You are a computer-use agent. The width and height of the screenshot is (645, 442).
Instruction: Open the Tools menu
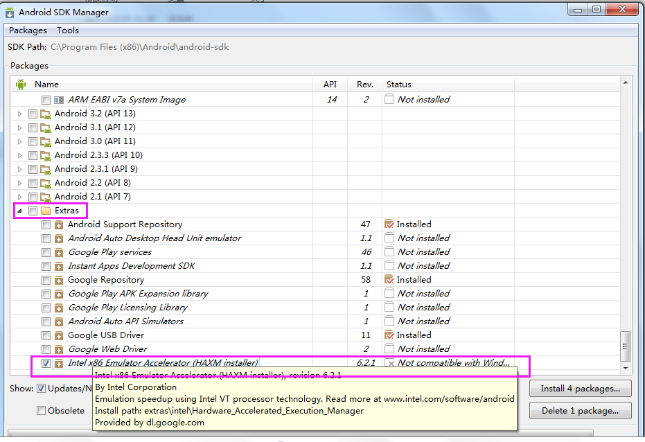[x=68, y=30]
